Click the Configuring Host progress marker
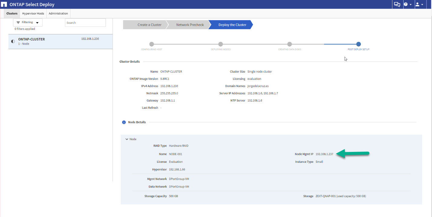The width and height of the screenshot is (432, 217). (152, 44)
